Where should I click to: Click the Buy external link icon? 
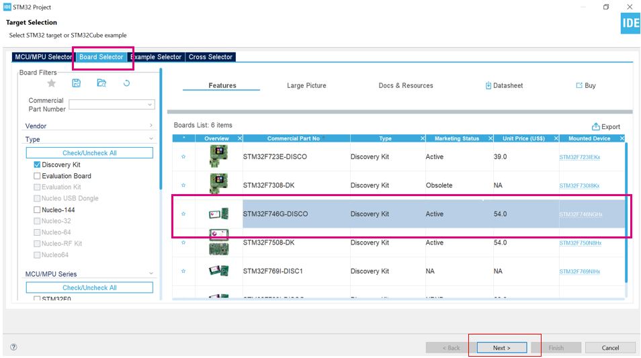(579, 85)
